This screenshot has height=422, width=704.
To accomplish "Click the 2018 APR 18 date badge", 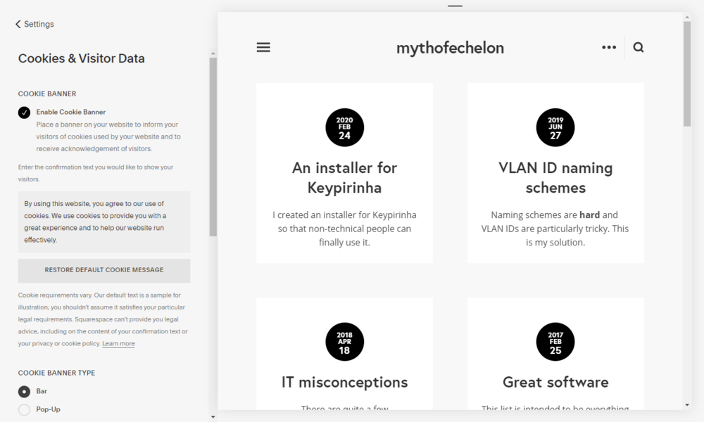I will [x=344, y=342].
